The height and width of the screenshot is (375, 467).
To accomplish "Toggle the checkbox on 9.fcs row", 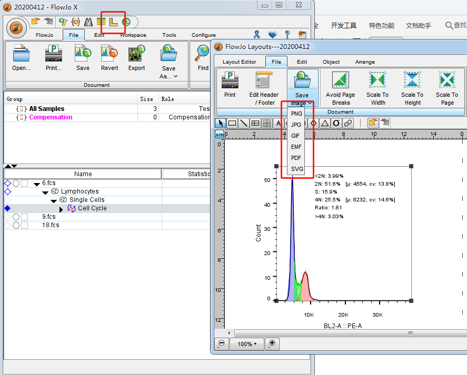I will point(24,217).
